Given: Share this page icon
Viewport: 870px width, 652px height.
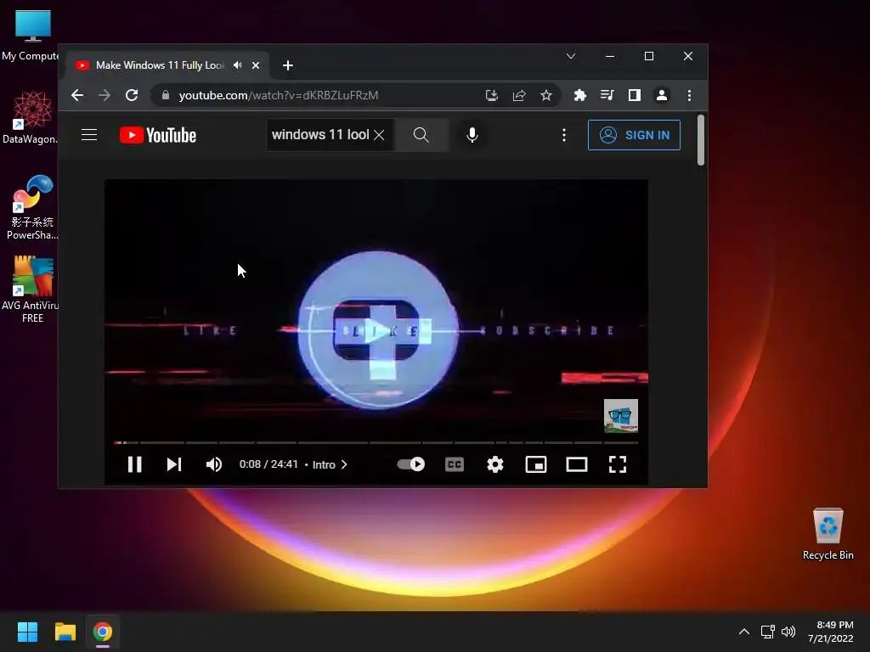Looking at the screenshot, I should click(x=519, y=95).
